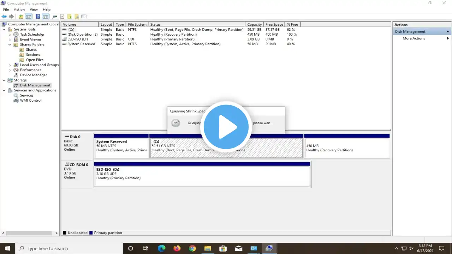This screenshot has width=452, height=254.
Task: Sort by the Status column header
Action: point(197,24)
